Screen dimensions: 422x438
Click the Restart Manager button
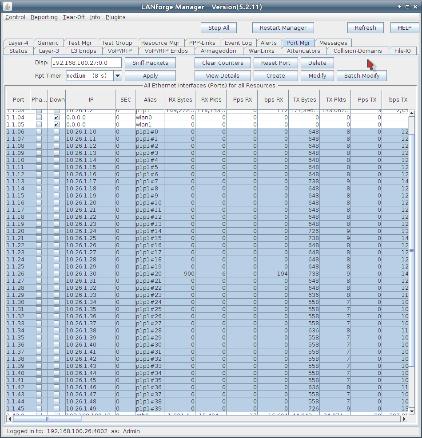[x=283, y=28]
